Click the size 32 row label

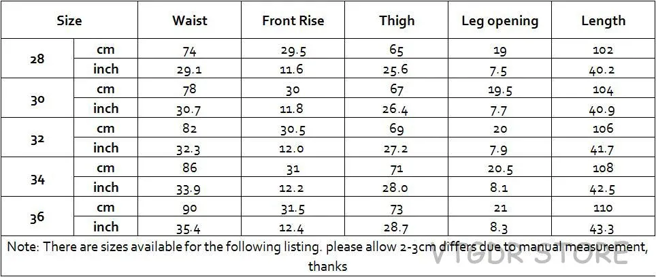click(x=37, y=137)
